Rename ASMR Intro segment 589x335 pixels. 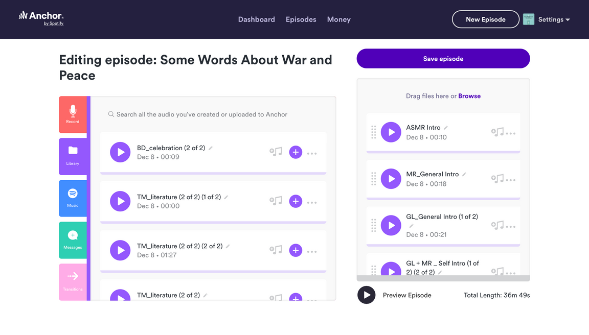[446, 128]
